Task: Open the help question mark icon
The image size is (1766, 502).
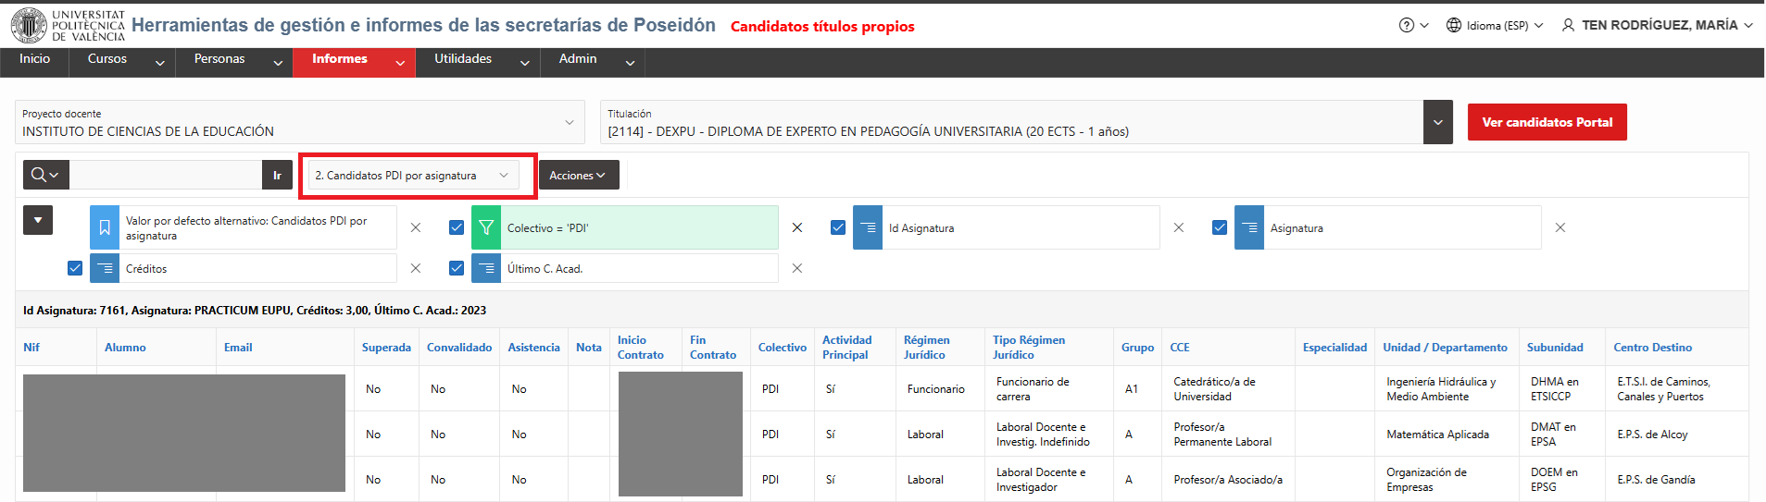Action: tap(1413, 25)
